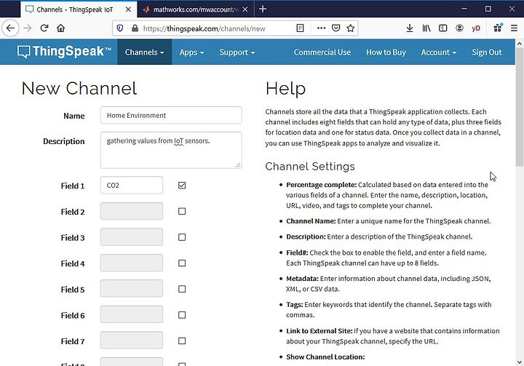Uncheck the Field 1 checkbox
The width and height of the screenshot is (524, 366).
(x=182, y=185)
